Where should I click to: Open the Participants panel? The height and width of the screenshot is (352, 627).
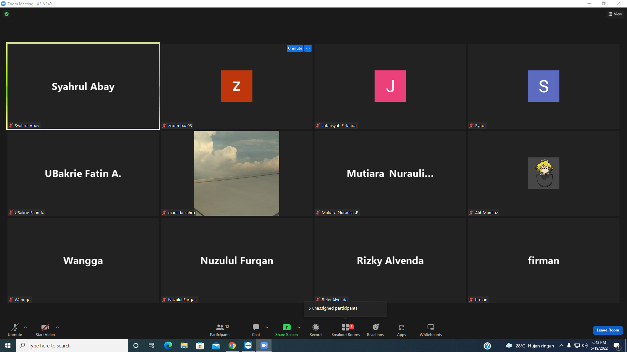coord(220,330)
